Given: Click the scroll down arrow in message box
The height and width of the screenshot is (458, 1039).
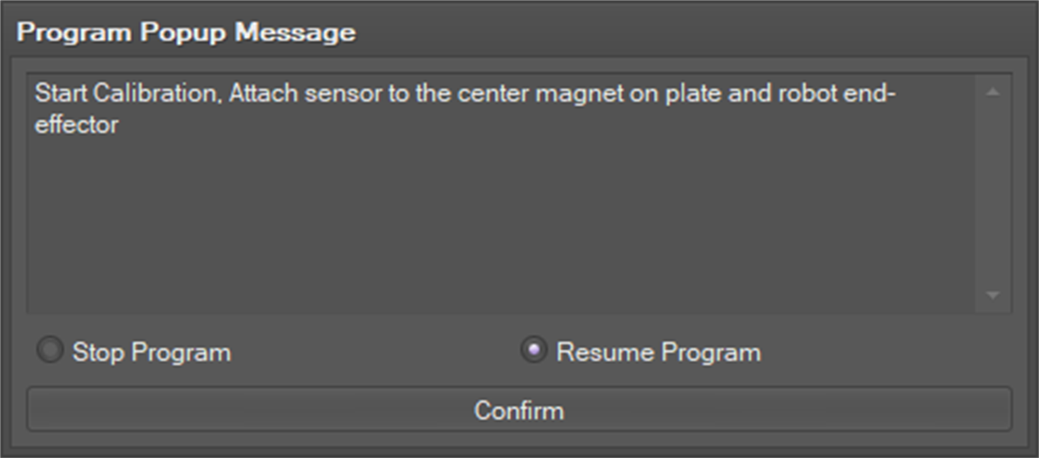Looking at the screenshot, I should tap(993, 295).
